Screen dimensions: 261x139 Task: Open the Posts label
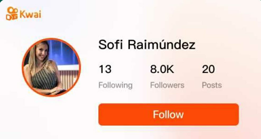tap(212, 85)
